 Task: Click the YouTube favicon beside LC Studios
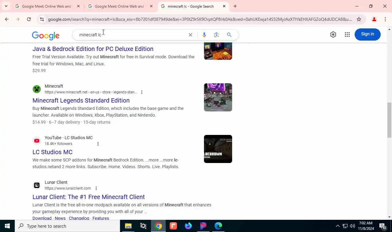click(37, 141)
